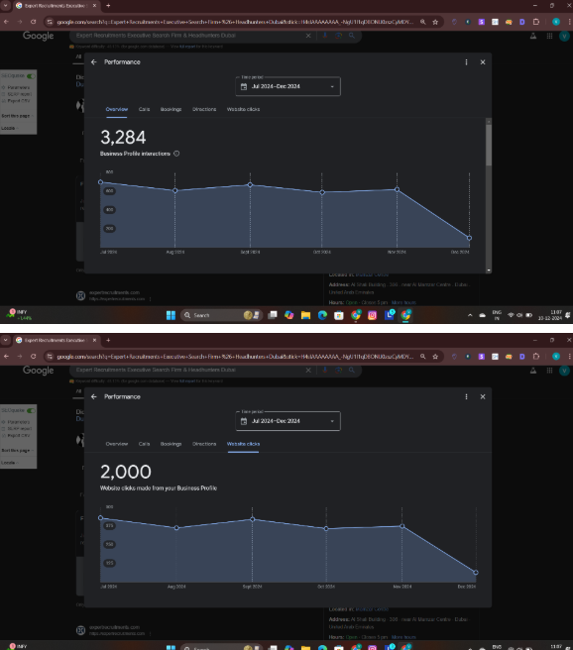
Task: Open the Time period dropdown above 2,000 website clicks
Action: [288, 421]
